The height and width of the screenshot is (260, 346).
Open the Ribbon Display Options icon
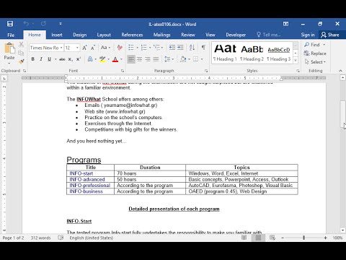pos(285,24)
